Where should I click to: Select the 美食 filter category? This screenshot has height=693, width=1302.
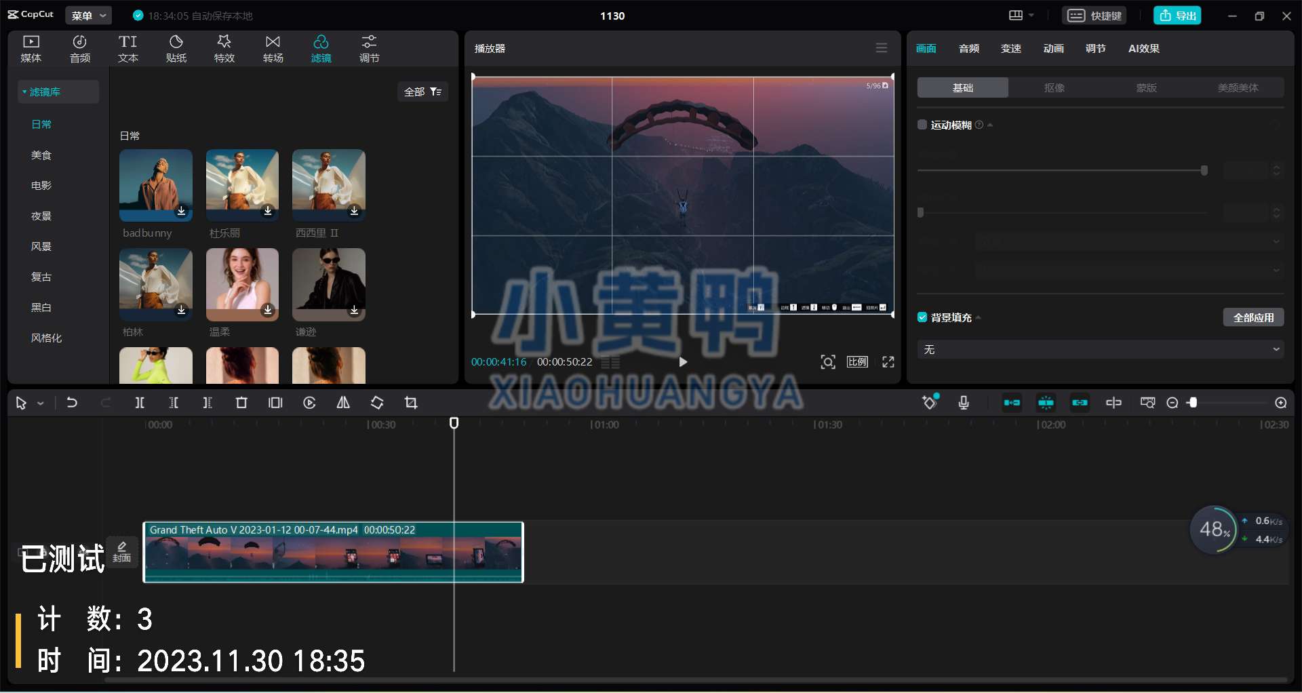(x=41, y=155)
